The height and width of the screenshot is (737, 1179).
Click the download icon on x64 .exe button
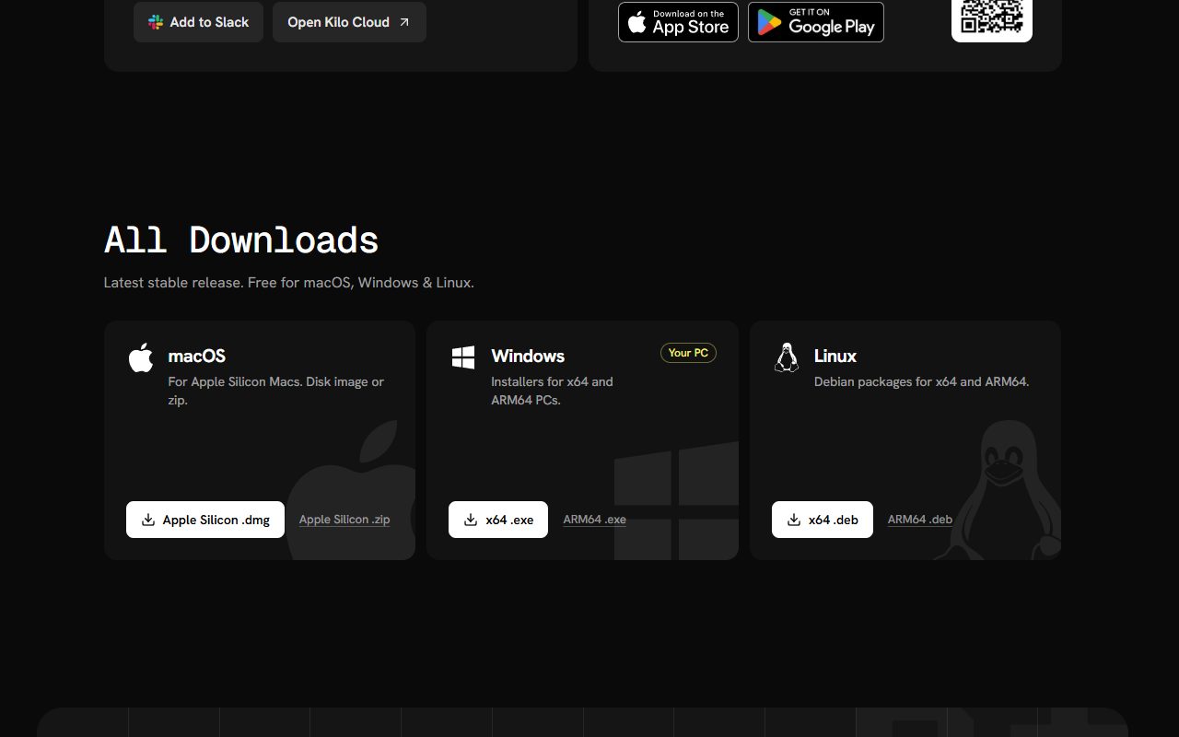click(x=471, y=520)
